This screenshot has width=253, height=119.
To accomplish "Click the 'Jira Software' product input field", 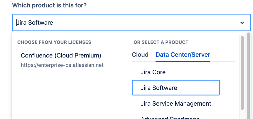I will point(131,23).
